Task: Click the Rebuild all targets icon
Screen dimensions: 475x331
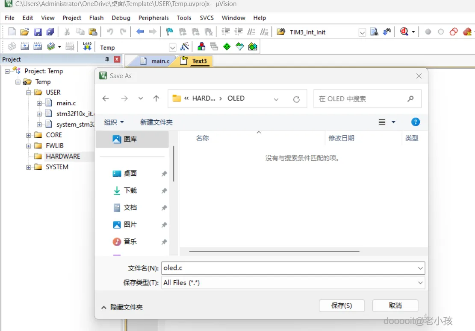Action: (38, 46)
